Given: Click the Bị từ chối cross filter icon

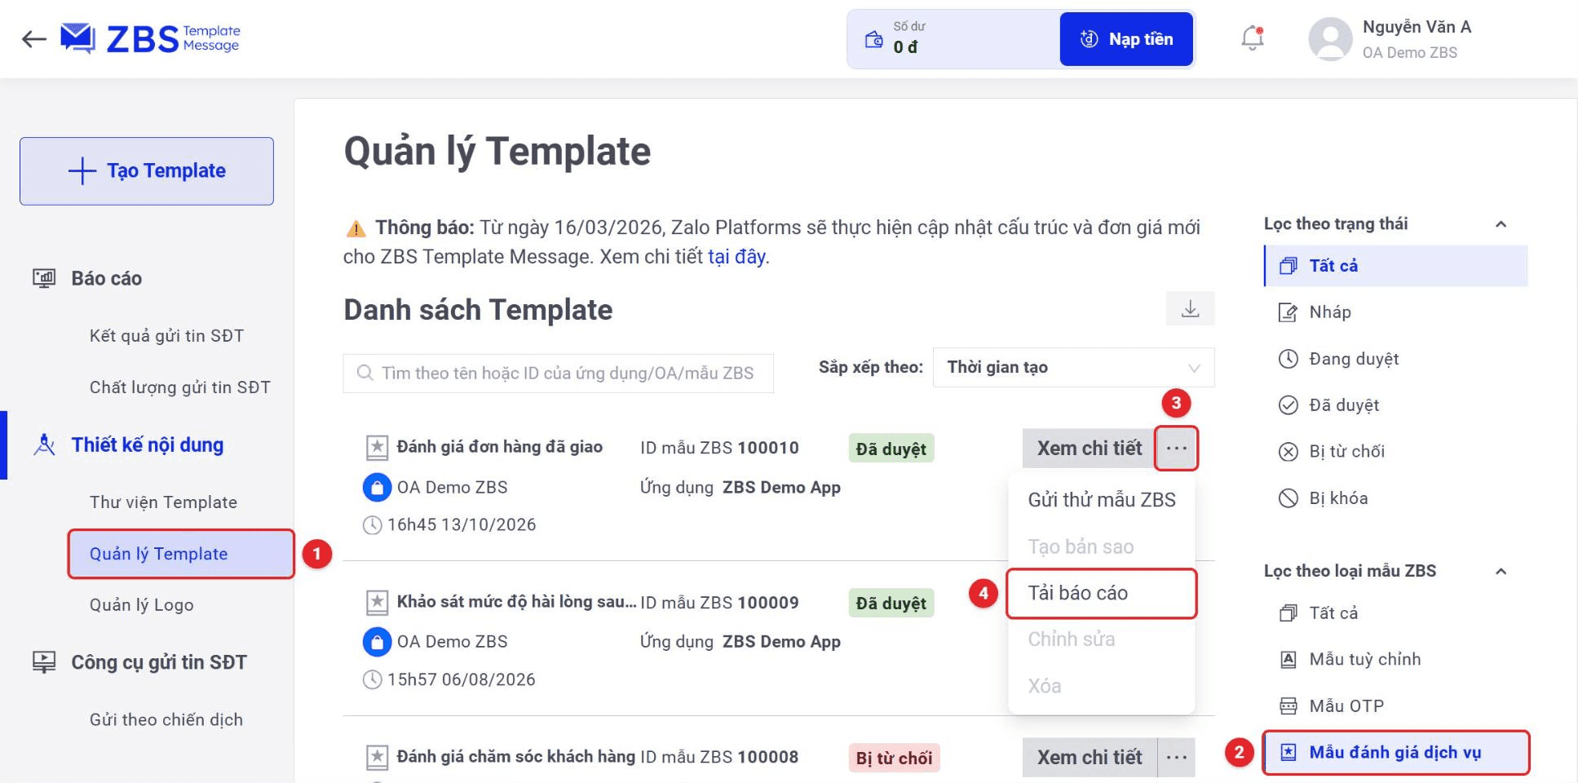Looking at the screenshot, I should (x=1288, y=452).
